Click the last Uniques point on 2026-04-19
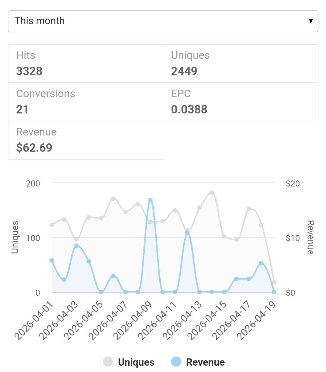Screen dimensions: 326x372 [274, 282]
